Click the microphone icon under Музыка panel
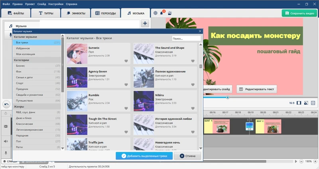This screenshot has width=319, height=169. [11, 35]
